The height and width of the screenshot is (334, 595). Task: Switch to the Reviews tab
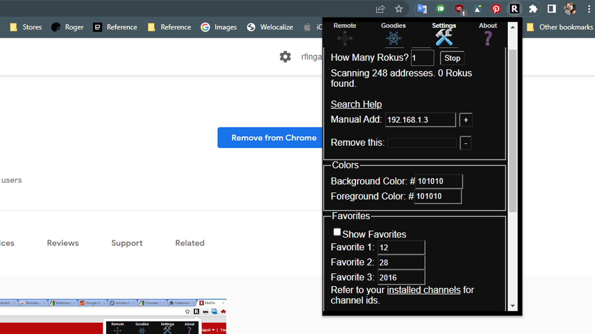63,243
